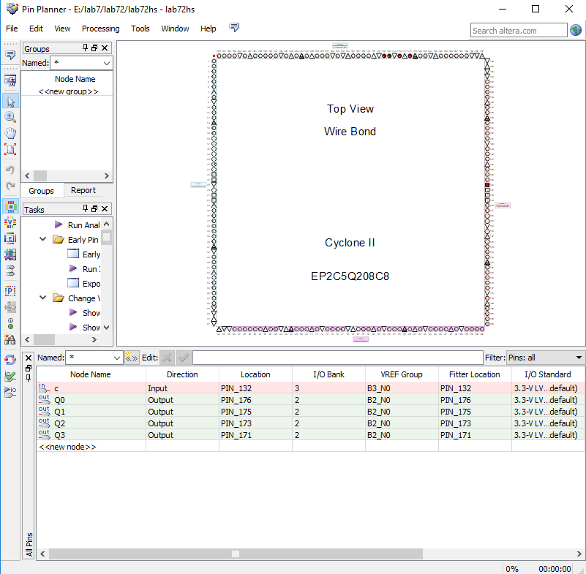This screenshot has width=586, height=574.
Task: Open the File menu
Action: point(12,29)
